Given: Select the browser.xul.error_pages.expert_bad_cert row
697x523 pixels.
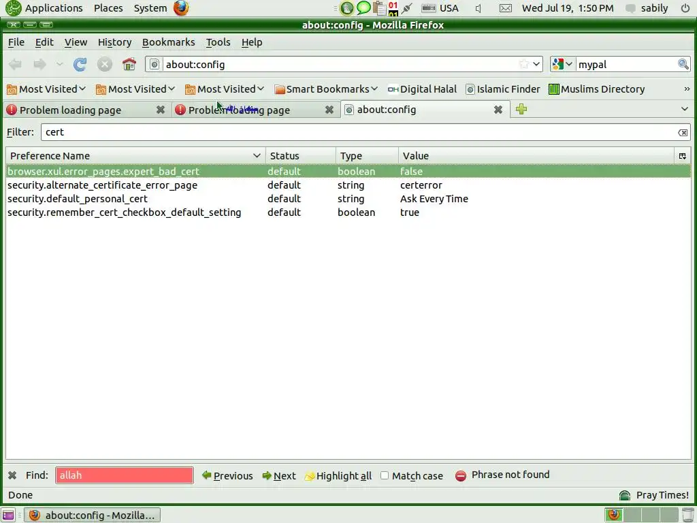Looking at the screenshot, I should pos(348,171).
